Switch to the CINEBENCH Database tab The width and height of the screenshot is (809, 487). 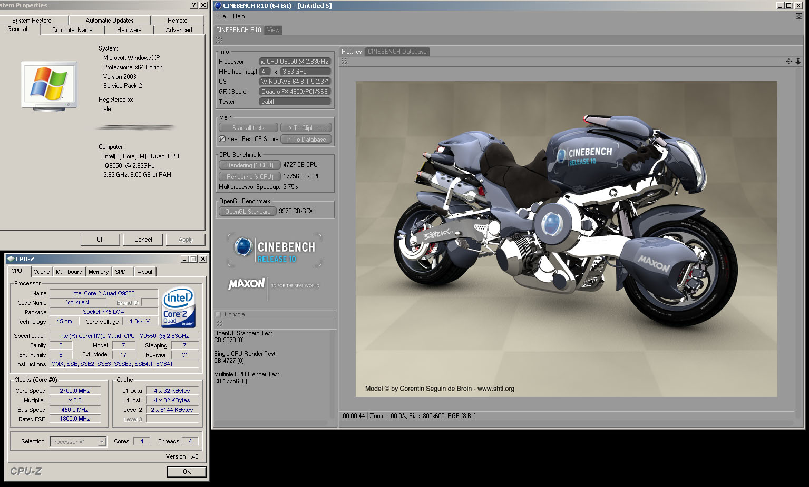click(x=397, y=52)
